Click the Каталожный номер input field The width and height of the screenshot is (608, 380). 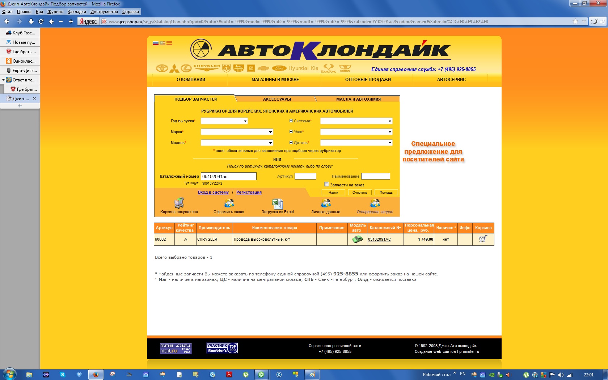[x=229, y=176]
